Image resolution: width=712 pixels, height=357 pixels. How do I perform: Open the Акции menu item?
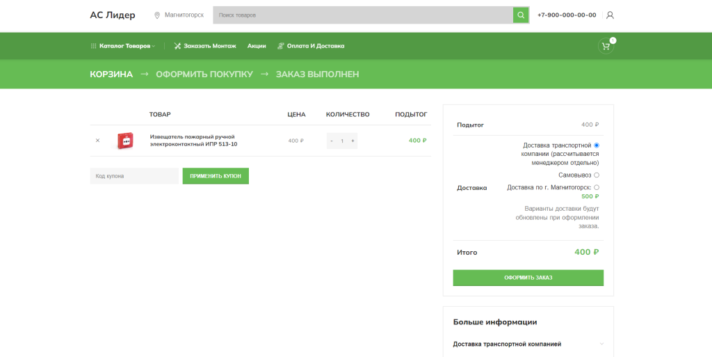point(257,46)
